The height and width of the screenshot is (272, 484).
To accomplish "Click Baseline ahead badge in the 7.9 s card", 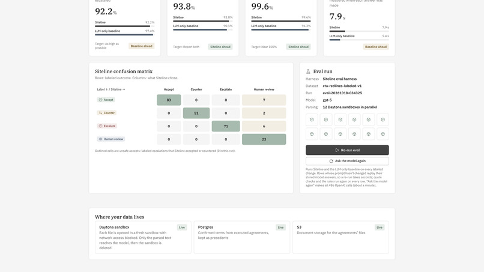I will pos(376,47).
